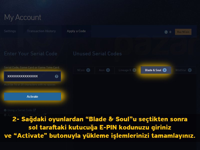Open the WildStar tab
The image size is (200, 150).
tap(183, 70)
